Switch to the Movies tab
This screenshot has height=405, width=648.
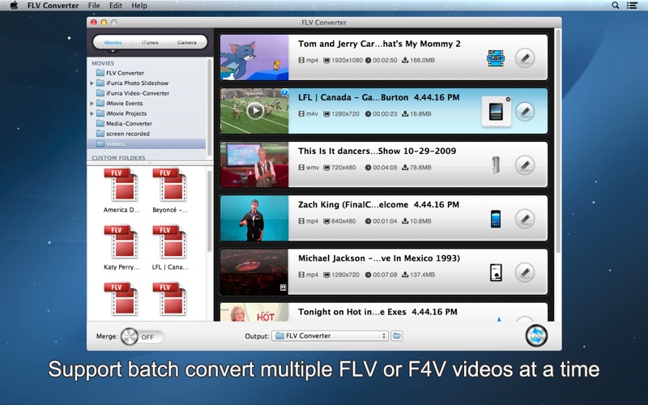(x=113, y=42)
